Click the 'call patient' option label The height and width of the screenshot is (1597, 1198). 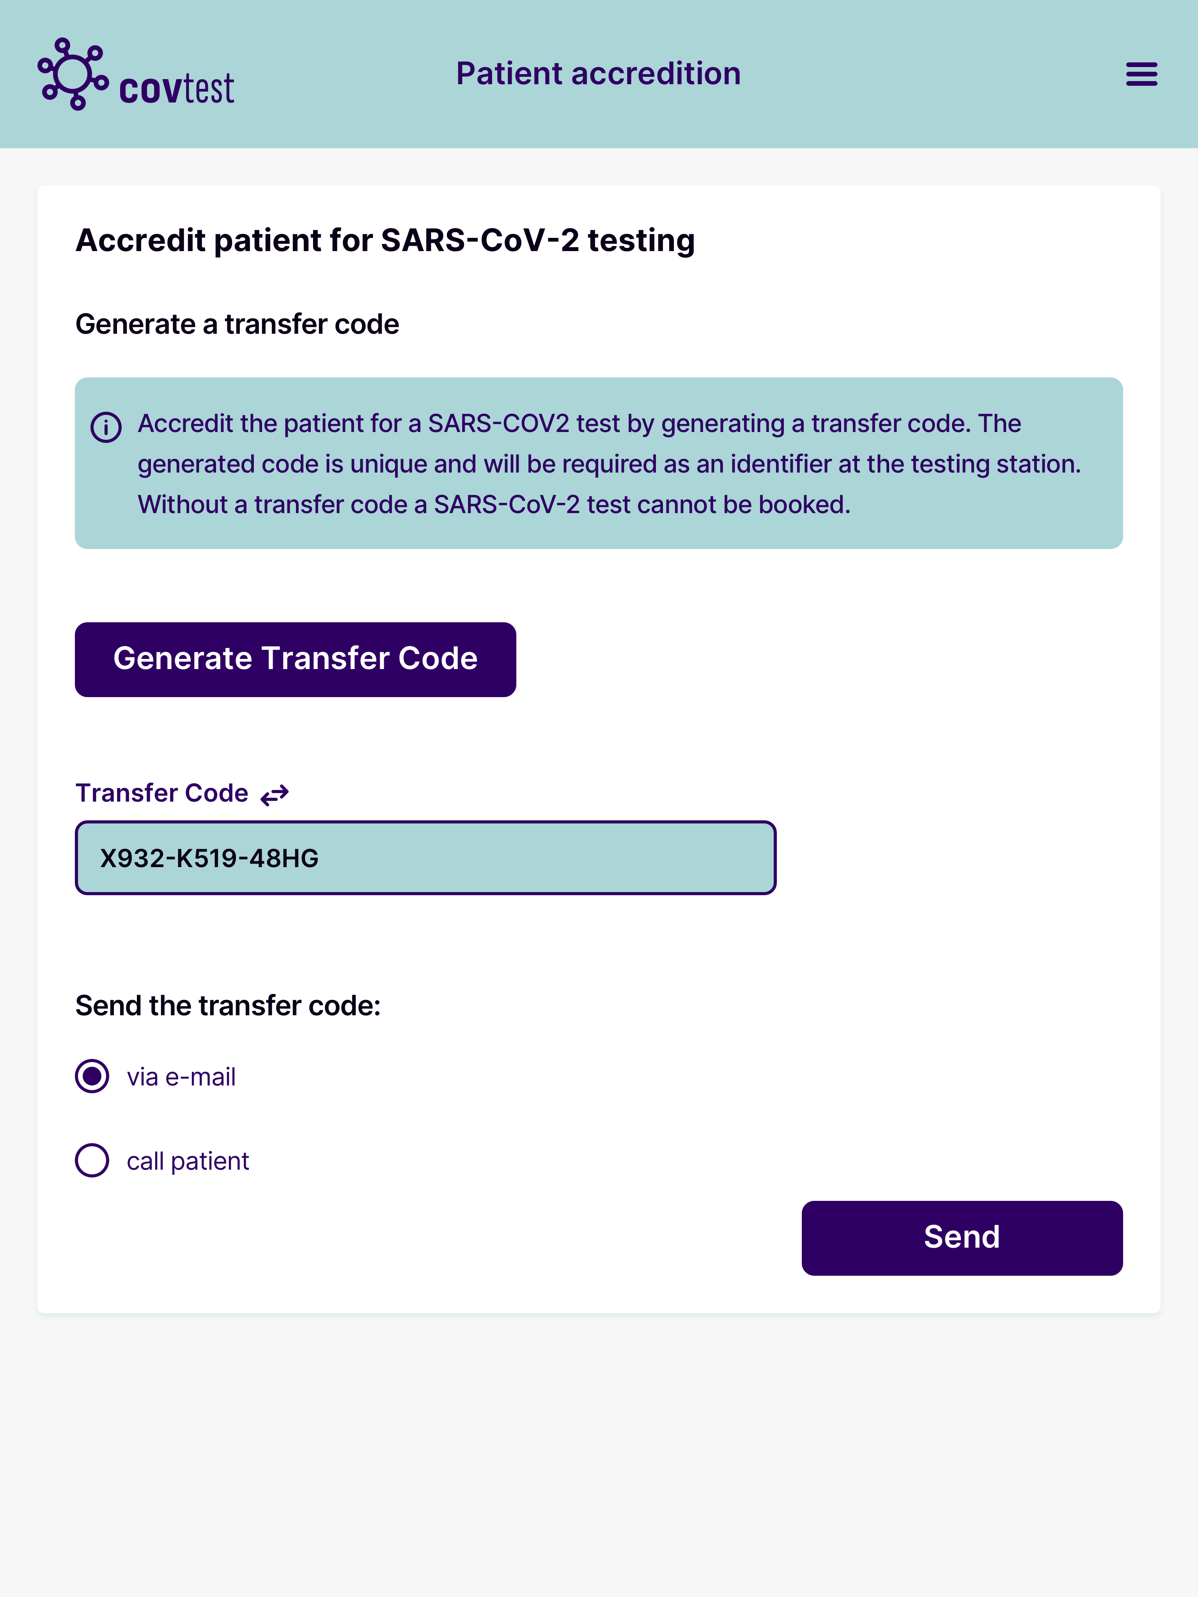click(x=188, y=1161)
